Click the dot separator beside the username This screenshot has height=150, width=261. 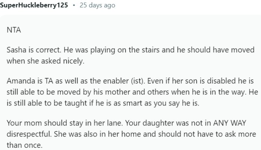pyautogui.click(x=74, y=5)
